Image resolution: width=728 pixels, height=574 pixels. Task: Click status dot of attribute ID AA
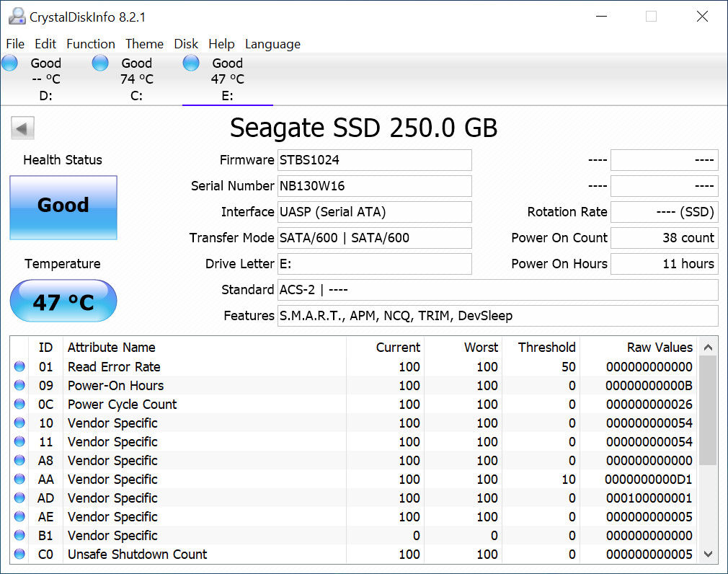tap(19, 479)
